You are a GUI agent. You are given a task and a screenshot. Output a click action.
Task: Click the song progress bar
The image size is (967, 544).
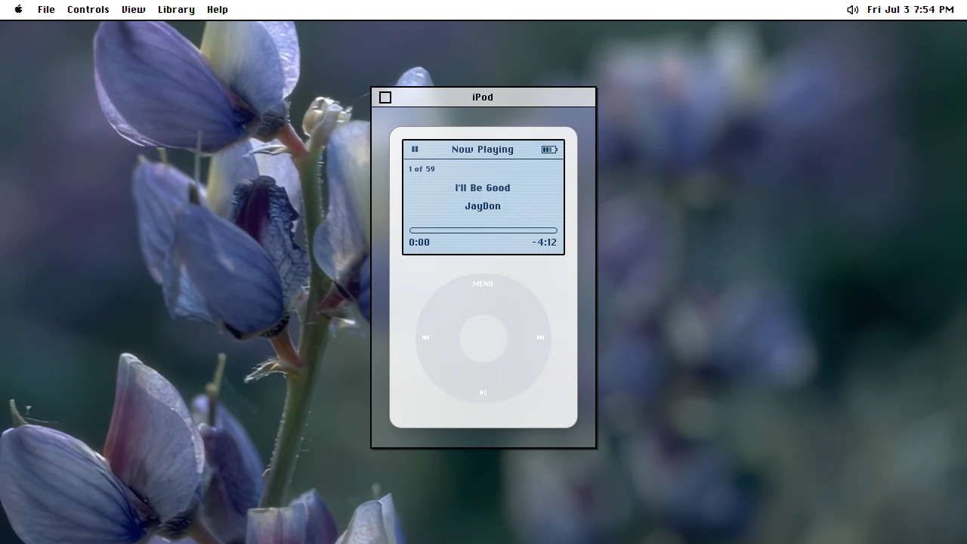tap(483, 230)
